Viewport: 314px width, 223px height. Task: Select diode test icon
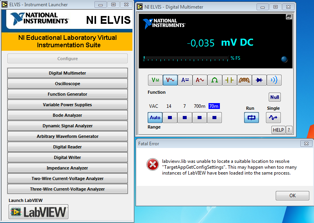coord(259,80)
